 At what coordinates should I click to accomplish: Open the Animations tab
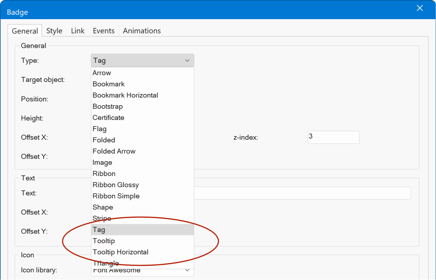click(142, 31)
